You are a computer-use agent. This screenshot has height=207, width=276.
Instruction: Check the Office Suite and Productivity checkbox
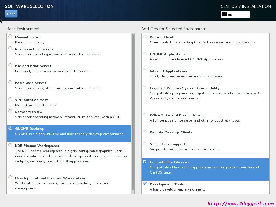[144, 115]
